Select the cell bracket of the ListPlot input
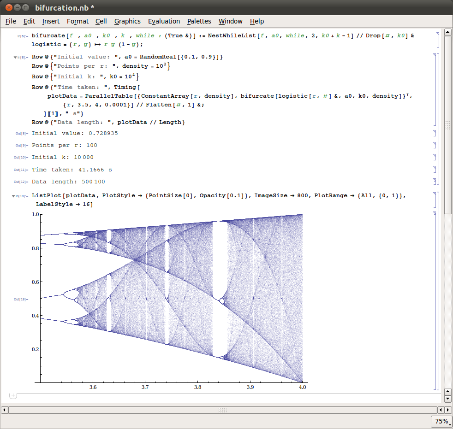The width and height of the screenshot is (453, 429). [x=434, y=200]
